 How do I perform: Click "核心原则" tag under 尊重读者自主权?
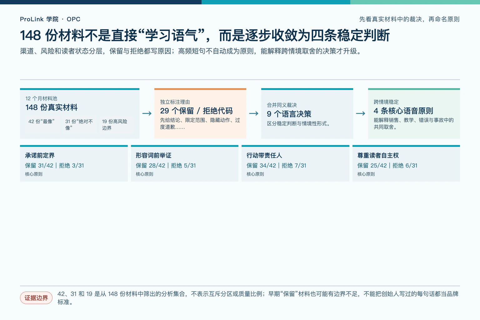click(x=366, y=174)
